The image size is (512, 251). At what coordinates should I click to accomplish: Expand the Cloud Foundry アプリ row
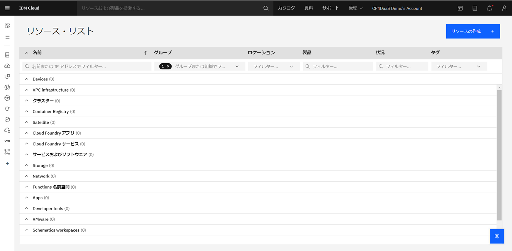point(27,133)
